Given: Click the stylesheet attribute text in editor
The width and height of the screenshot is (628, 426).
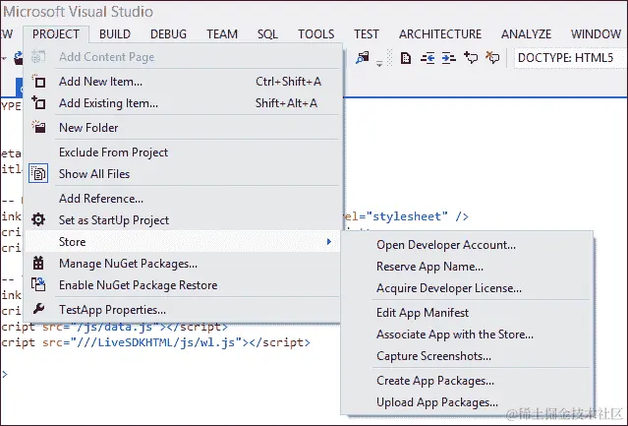Looking at the screenshot, I should [407, 216].
